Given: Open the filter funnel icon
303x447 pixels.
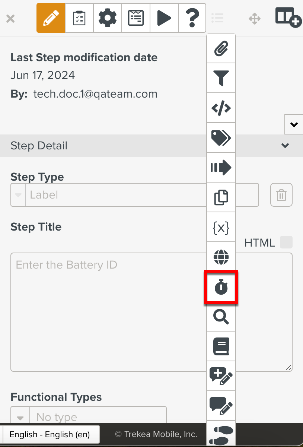Looking at the screenshot, I should (221, 78).
